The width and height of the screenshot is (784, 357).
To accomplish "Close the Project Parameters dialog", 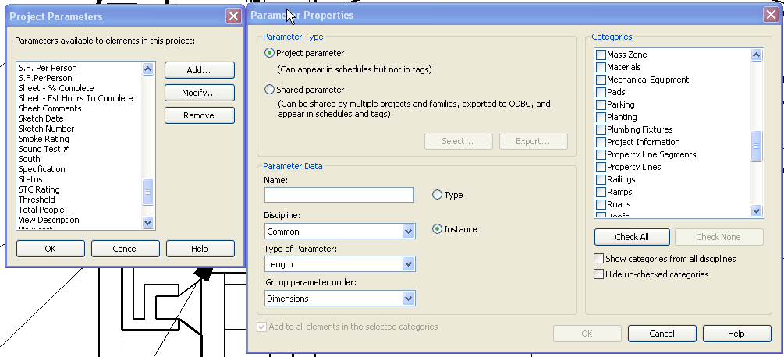I will pos(232,16).
